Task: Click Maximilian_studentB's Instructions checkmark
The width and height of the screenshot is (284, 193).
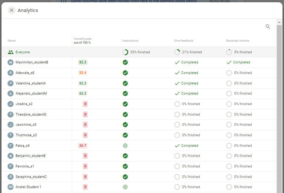Action: (125, 62)
